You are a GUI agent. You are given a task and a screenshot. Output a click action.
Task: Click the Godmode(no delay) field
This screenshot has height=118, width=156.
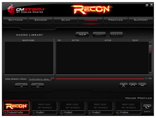40,79
